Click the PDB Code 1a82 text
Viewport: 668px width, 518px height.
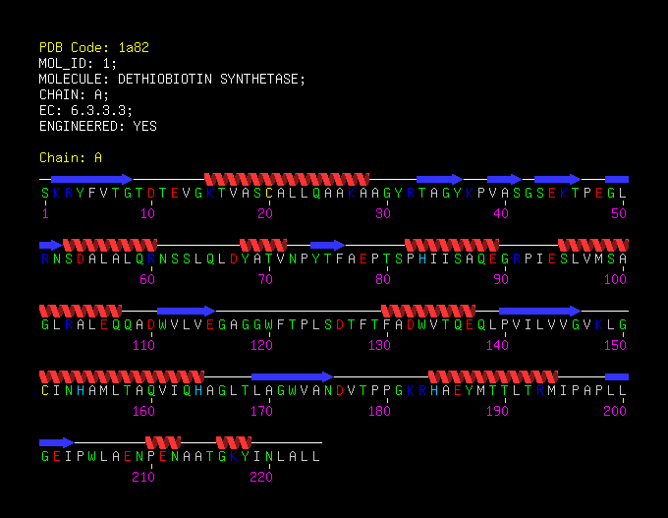click(94, 47)
